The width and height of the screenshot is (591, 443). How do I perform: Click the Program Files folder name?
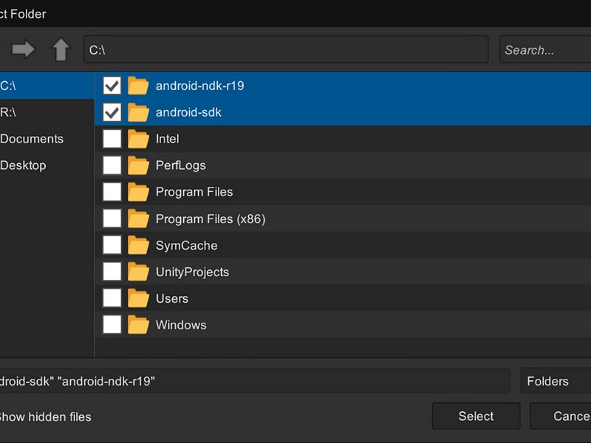point(194,192)
